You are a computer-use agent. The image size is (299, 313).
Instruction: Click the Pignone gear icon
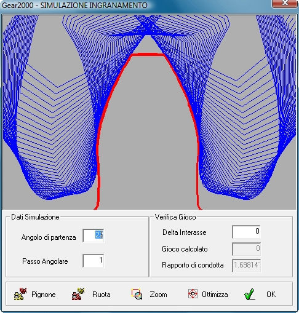coord(20,294)
